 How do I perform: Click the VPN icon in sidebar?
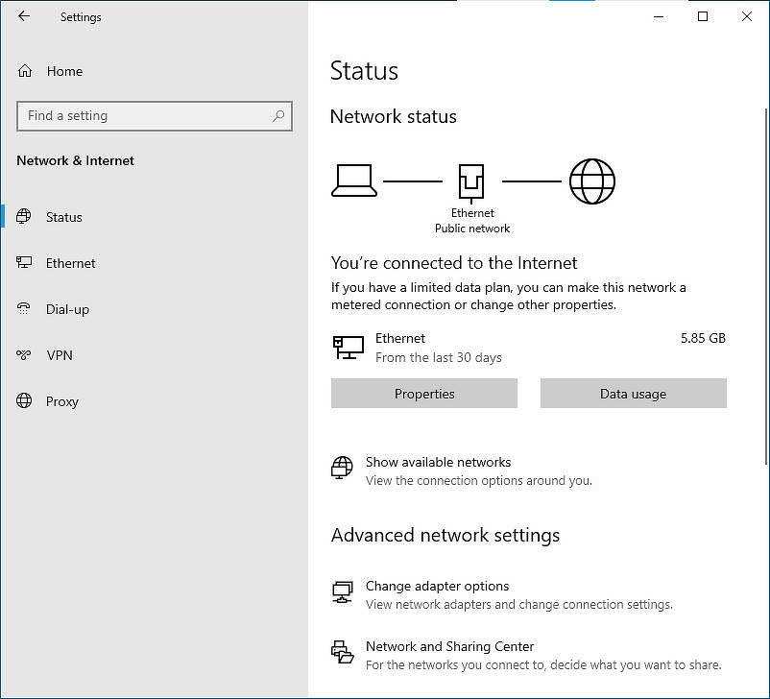pos(24,355)
